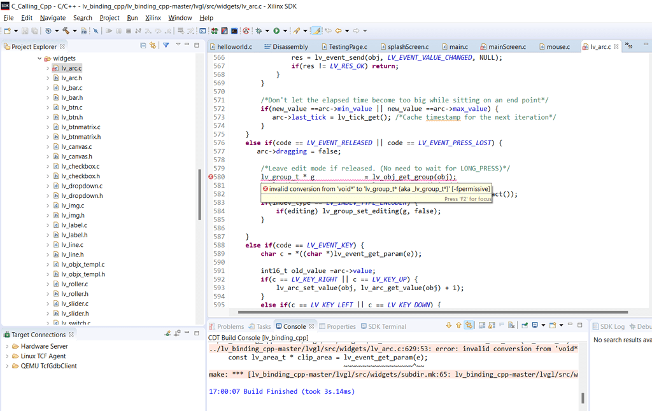Click the lv_arc.c:629:53 error line in console
This screenshot has width=652, height=411.
393,349
